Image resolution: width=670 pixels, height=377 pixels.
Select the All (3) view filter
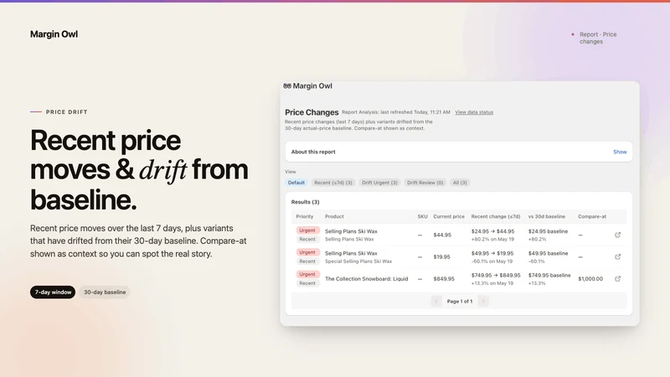click(x=460, y=183)
